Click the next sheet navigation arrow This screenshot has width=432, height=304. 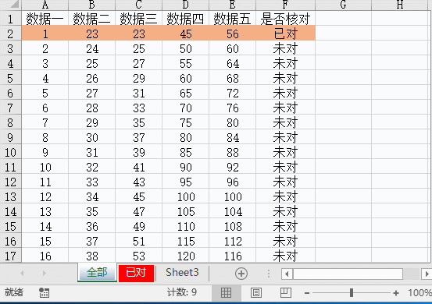coord(44,274)
